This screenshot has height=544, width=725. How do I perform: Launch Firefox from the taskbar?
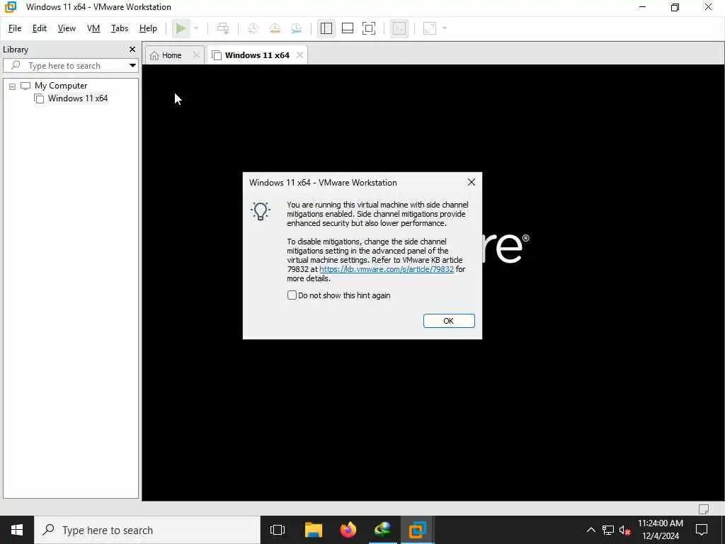pyautogui.click(x=348, y=530)
